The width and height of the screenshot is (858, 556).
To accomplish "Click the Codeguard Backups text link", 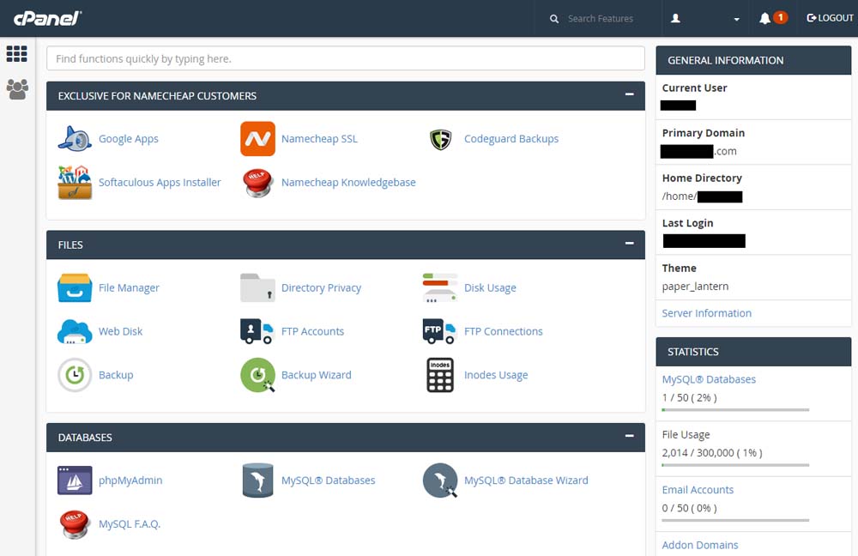I will tap(511, 139).
